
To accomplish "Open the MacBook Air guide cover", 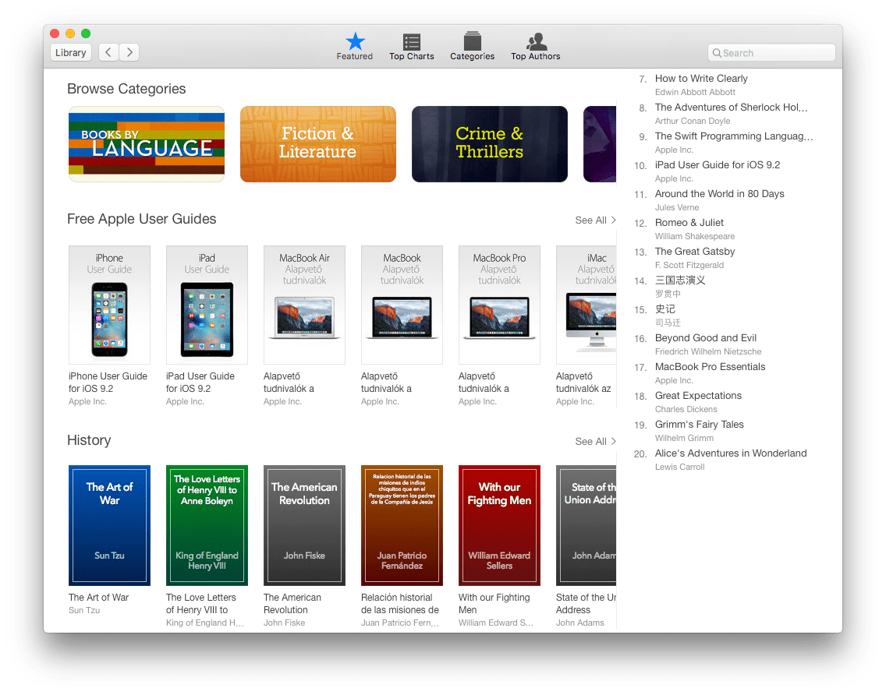I will (304, 305).
